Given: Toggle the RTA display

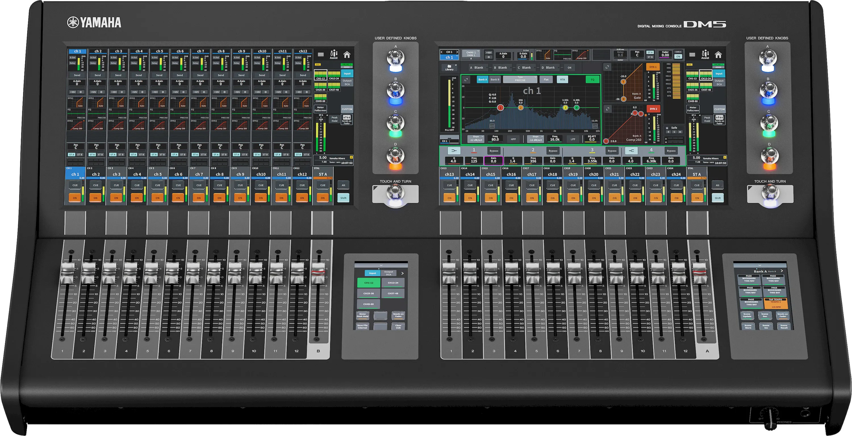Looking at the screenshot, I should [562, 80].
